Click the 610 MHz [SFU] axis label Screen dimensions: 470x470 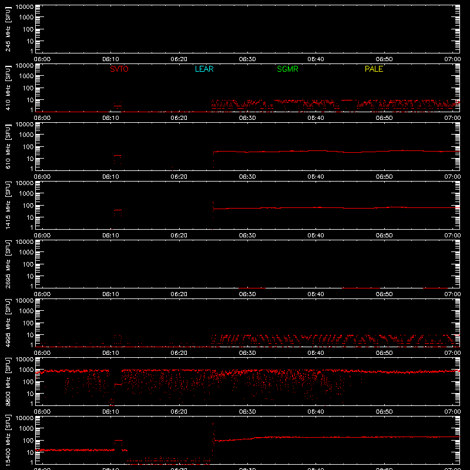pyautogui.click(x=8, y=146)
